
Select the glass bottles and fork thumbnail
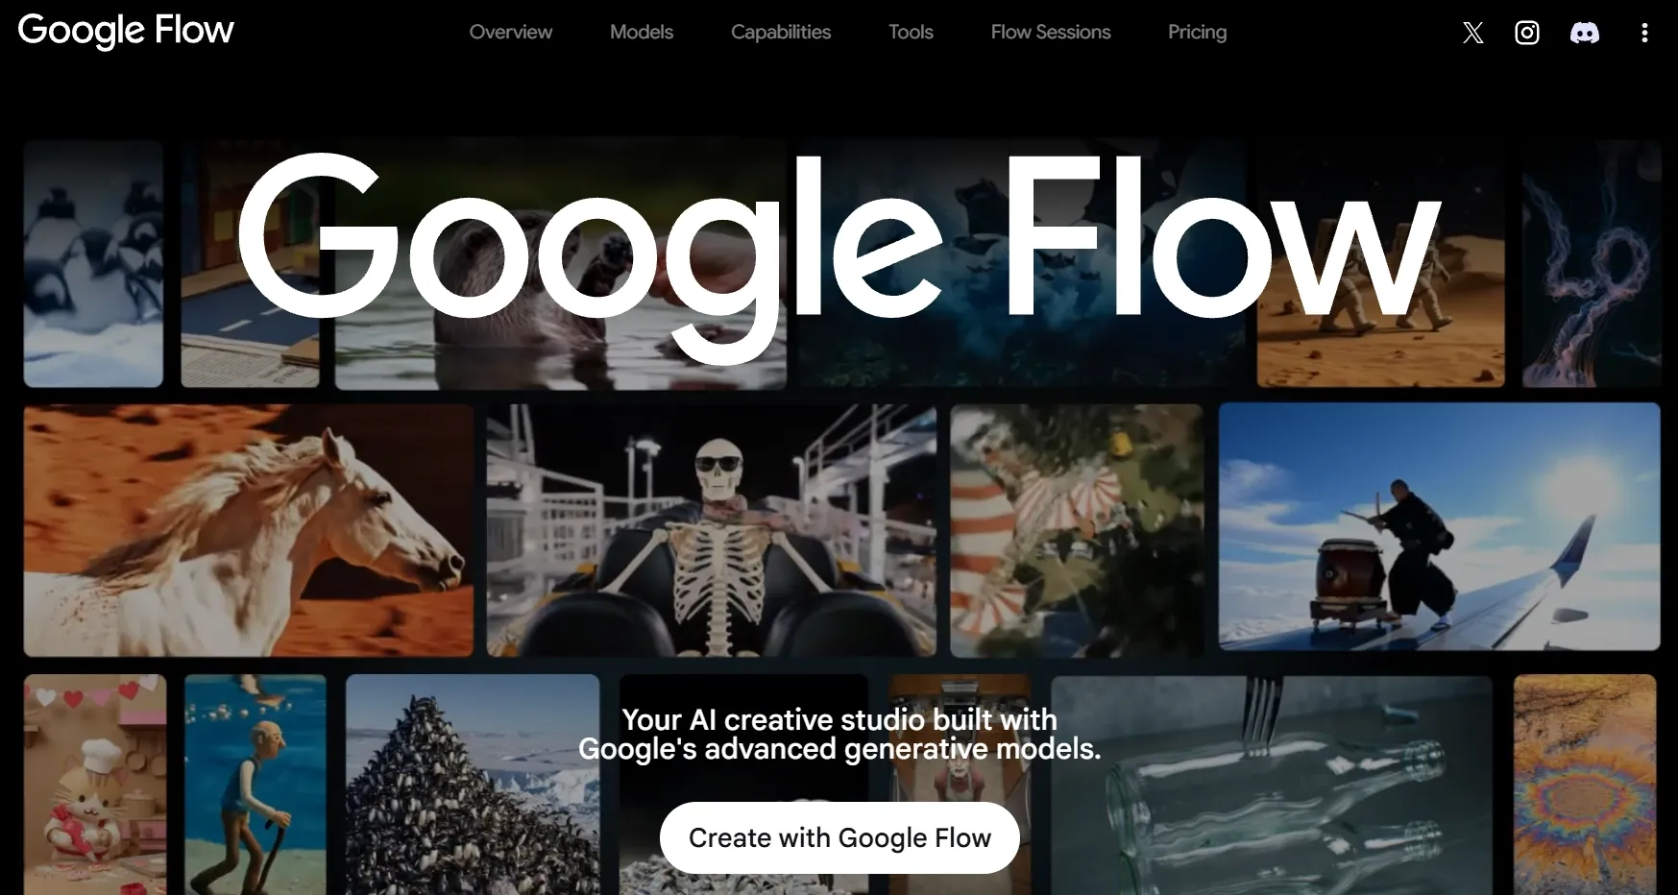click(1272, 785)
